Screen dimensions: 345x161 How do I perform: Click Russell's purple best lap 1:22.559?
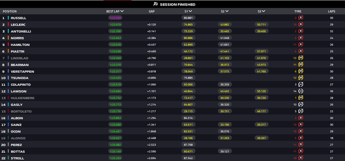coord(115,18)
